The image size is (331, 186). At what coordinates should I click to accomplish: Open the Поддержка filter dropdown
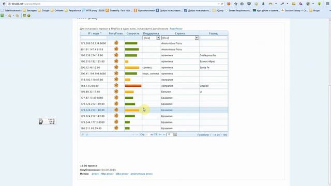(152, 38)
